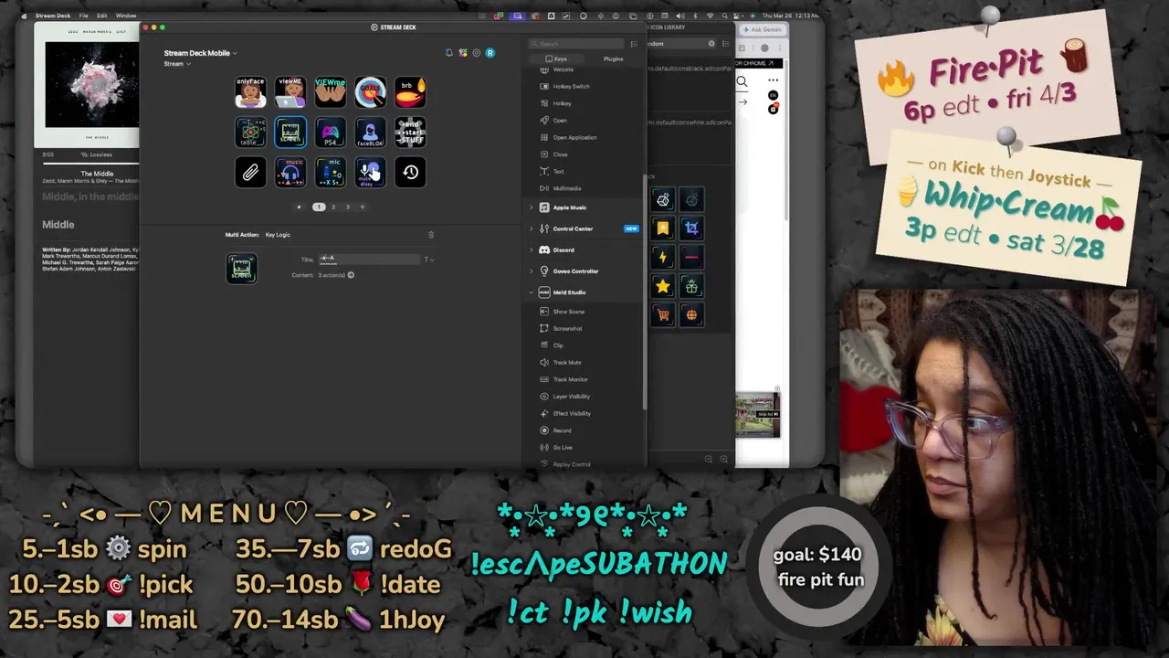Delete the multi action with trash icon
This screenshot has height=658, width=1169.
(x=431, y=235)
